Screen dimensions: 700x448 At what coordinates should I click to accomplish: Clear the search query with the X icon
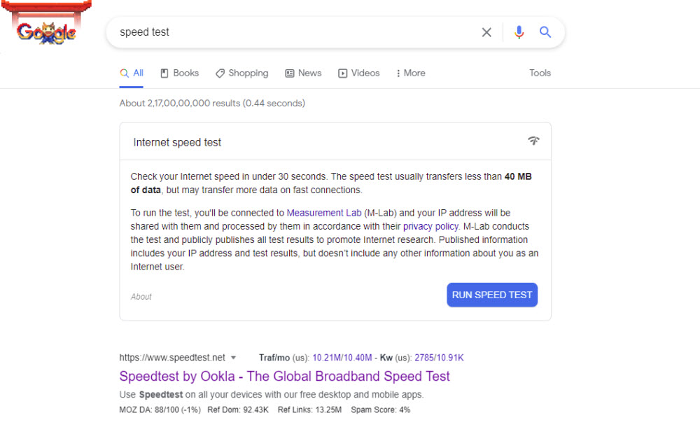tap(486, 31)
